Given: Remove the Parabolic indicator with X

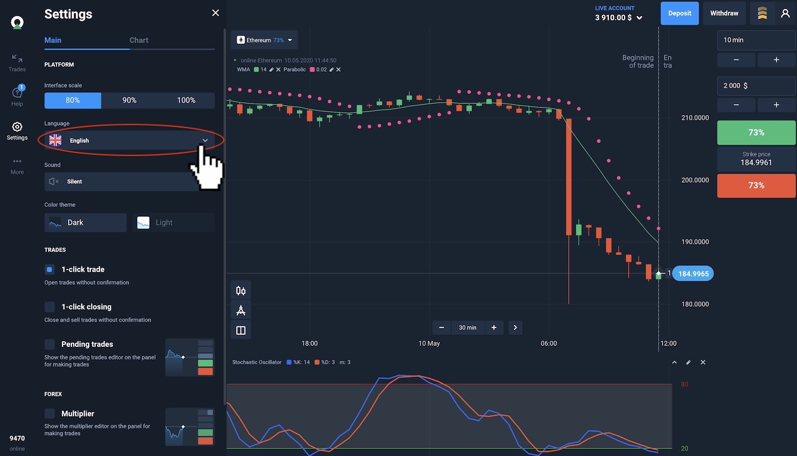Looking at the screenshot, I should pos(338,69).
